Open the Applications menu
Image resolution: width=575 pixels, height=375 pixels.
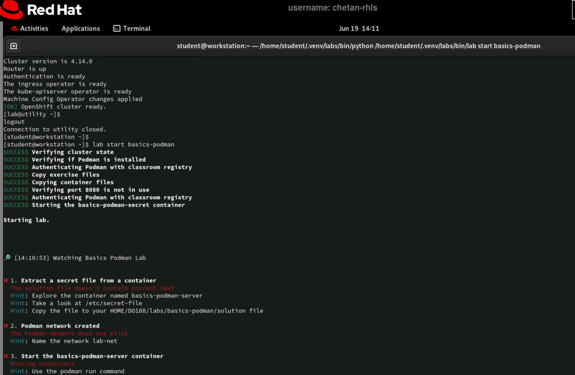click(81, 28)
